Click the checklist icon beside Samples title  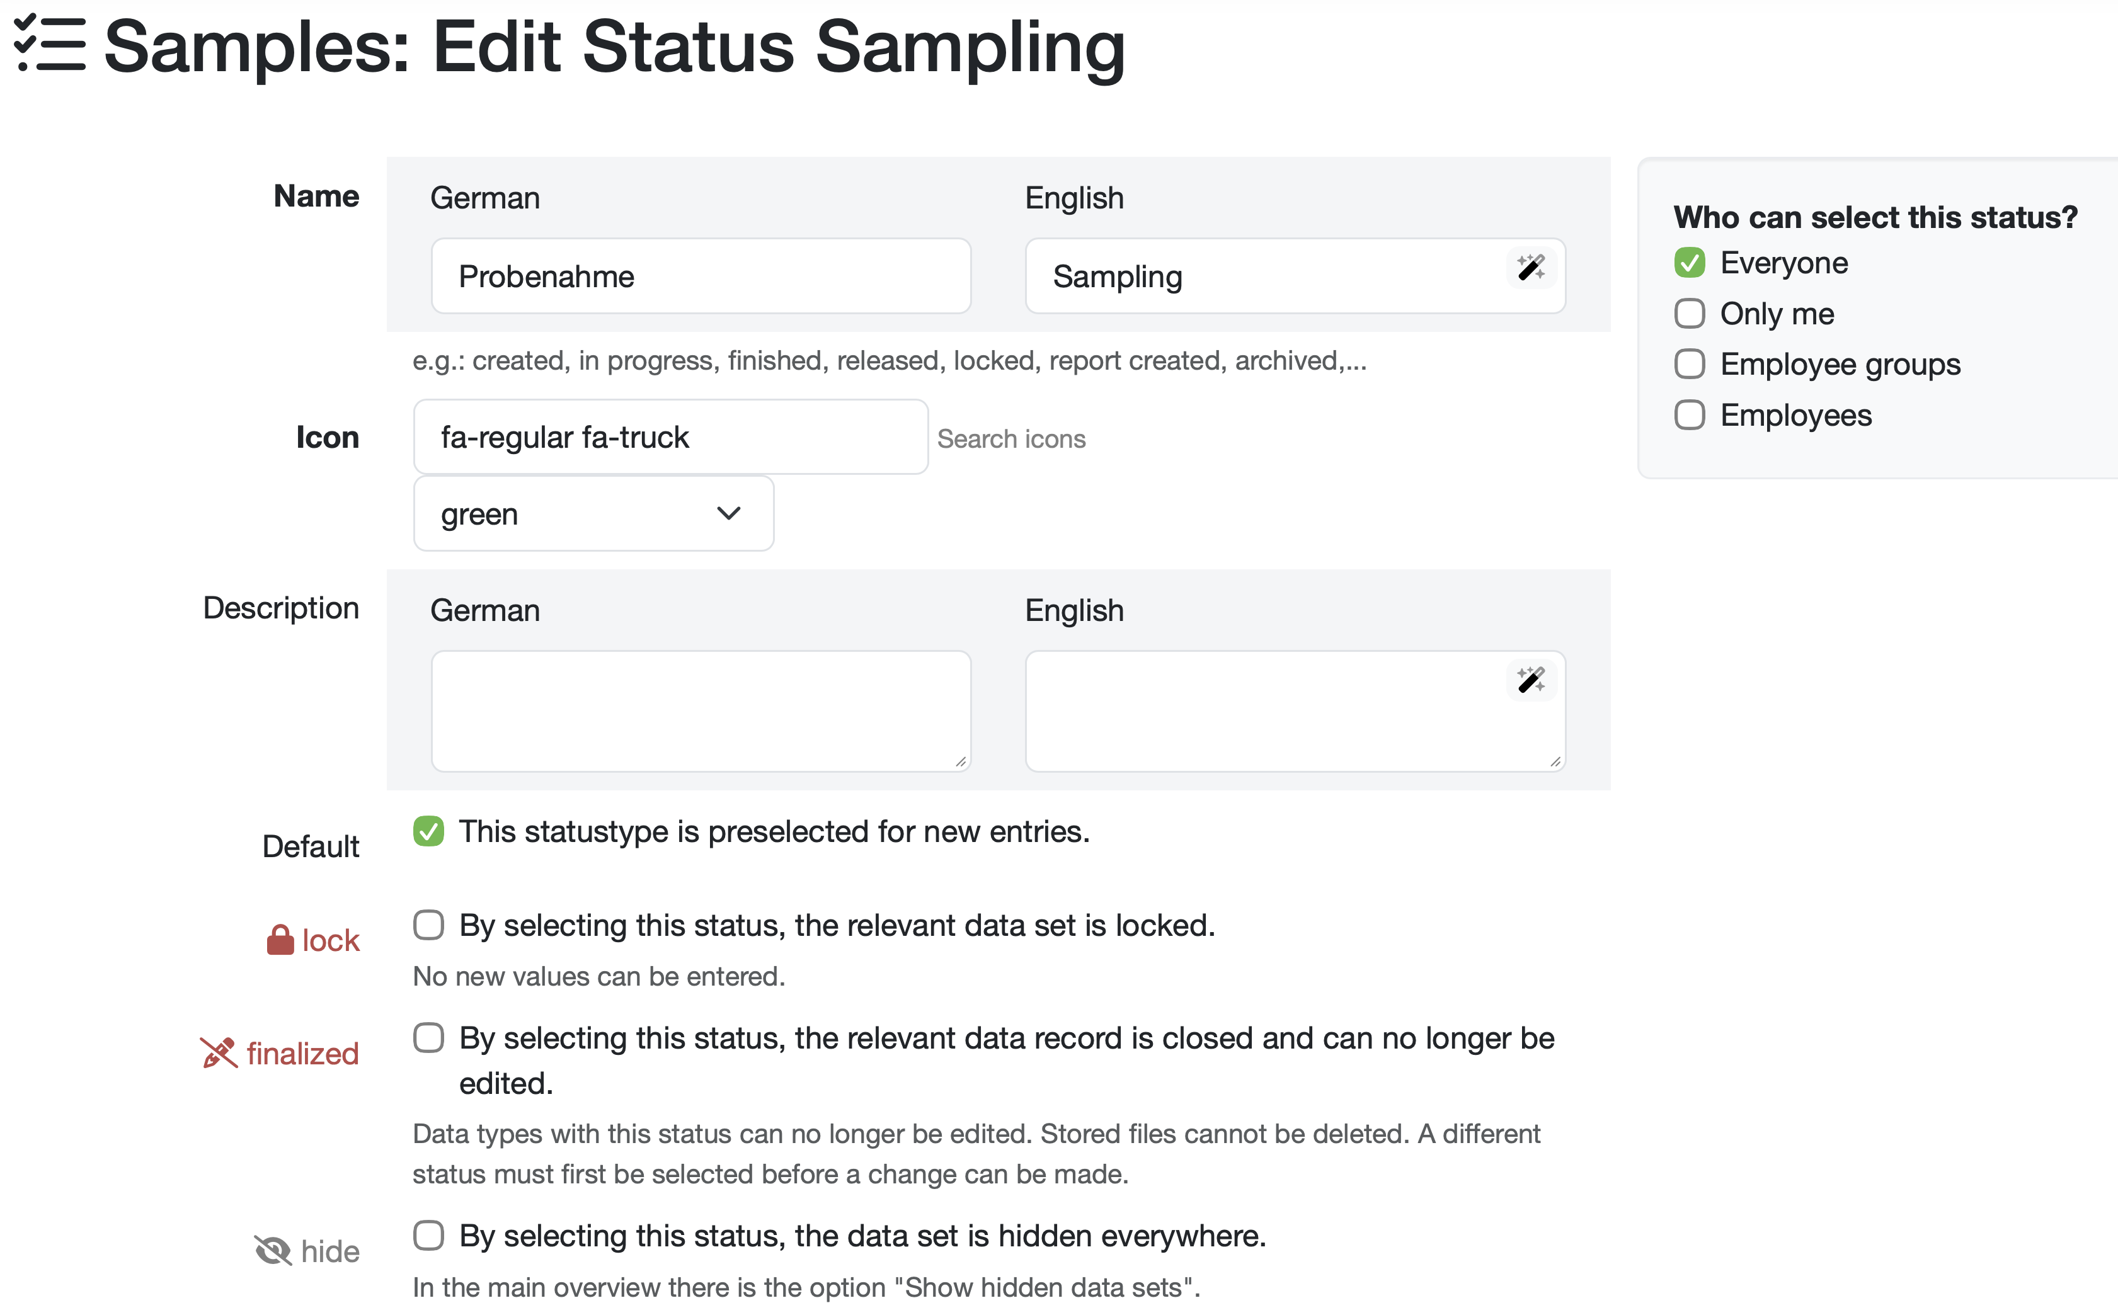(x=50, y=44)
